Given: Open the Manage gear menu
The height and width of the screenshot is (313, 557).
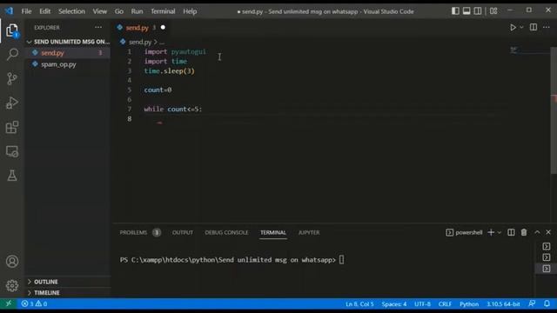Looking at the screenshot, I should tap(12, 286).
